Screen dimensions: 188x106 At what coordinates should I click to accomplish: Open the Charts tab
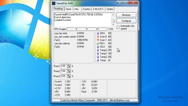click(x=110, y=9)
